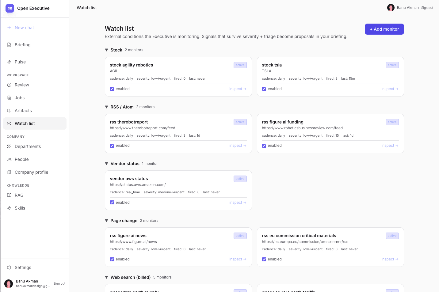
Task: Click the RAG book icon
Action: pos(9,195)
